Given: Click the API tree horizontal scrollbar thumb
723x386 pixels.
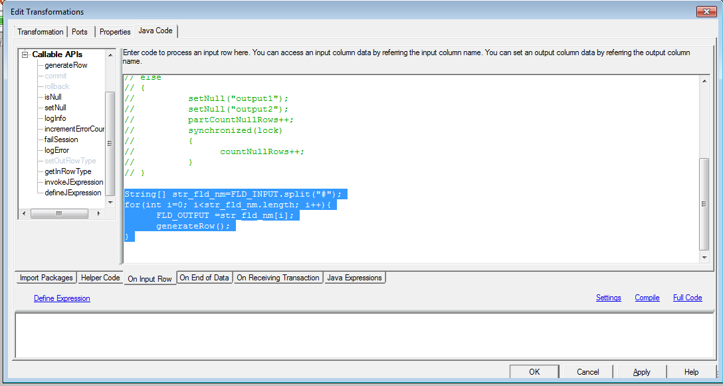Looking at the screenshot, I should tap(59, 213).
